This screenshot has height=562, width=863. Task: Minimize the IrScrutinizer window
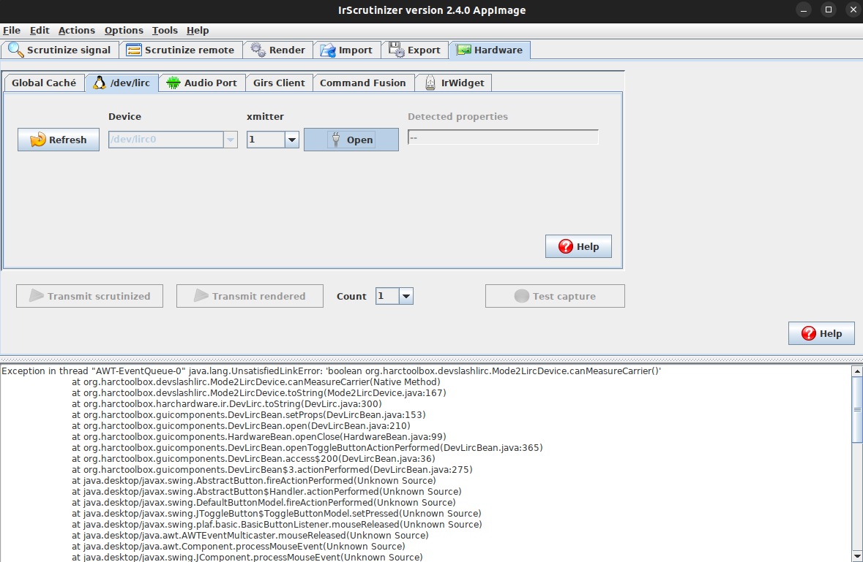[804, 10]
